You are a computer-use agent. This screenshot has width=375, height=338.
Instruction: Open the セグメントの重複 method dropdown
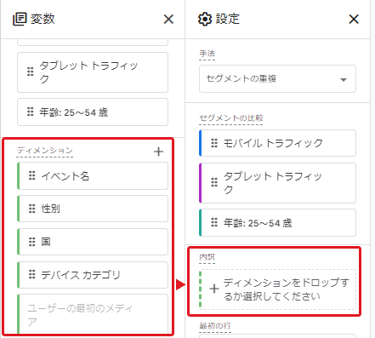coord(277,79)
